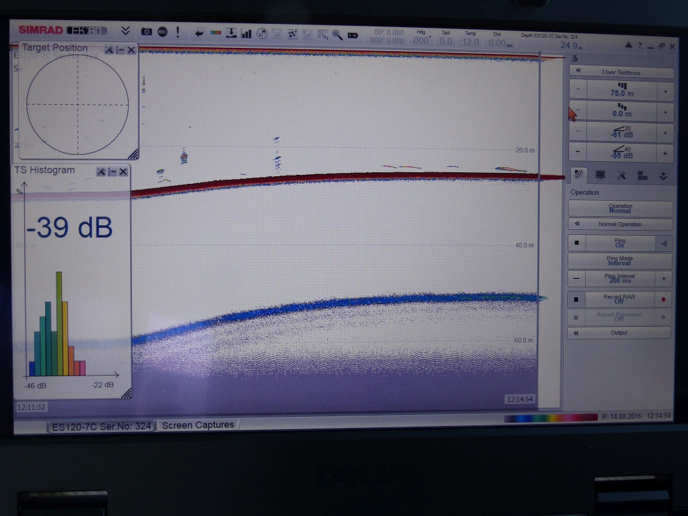The width and height of the screenshot is (688, 516).
Task: Click the color scale bar at bottom
Action: pyautogui.click(x=551, y=418)
